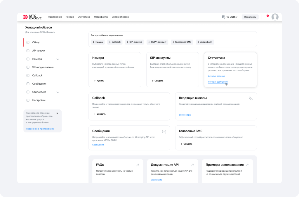Click the 15 200 ₽ balance indicator
Viewport: 299px width, 197px height.
point(230,17)
